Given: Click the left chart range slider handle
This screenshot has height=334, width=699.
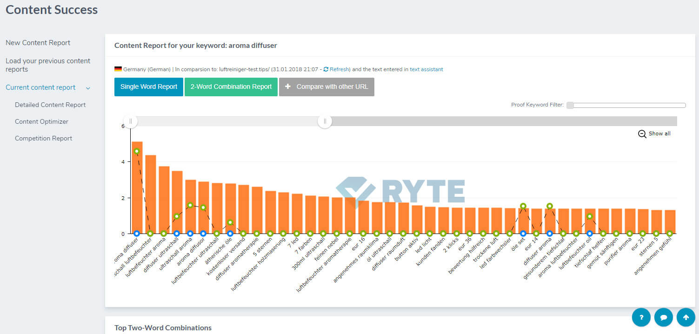Looking at the screenshot, I should coord(131,121).
